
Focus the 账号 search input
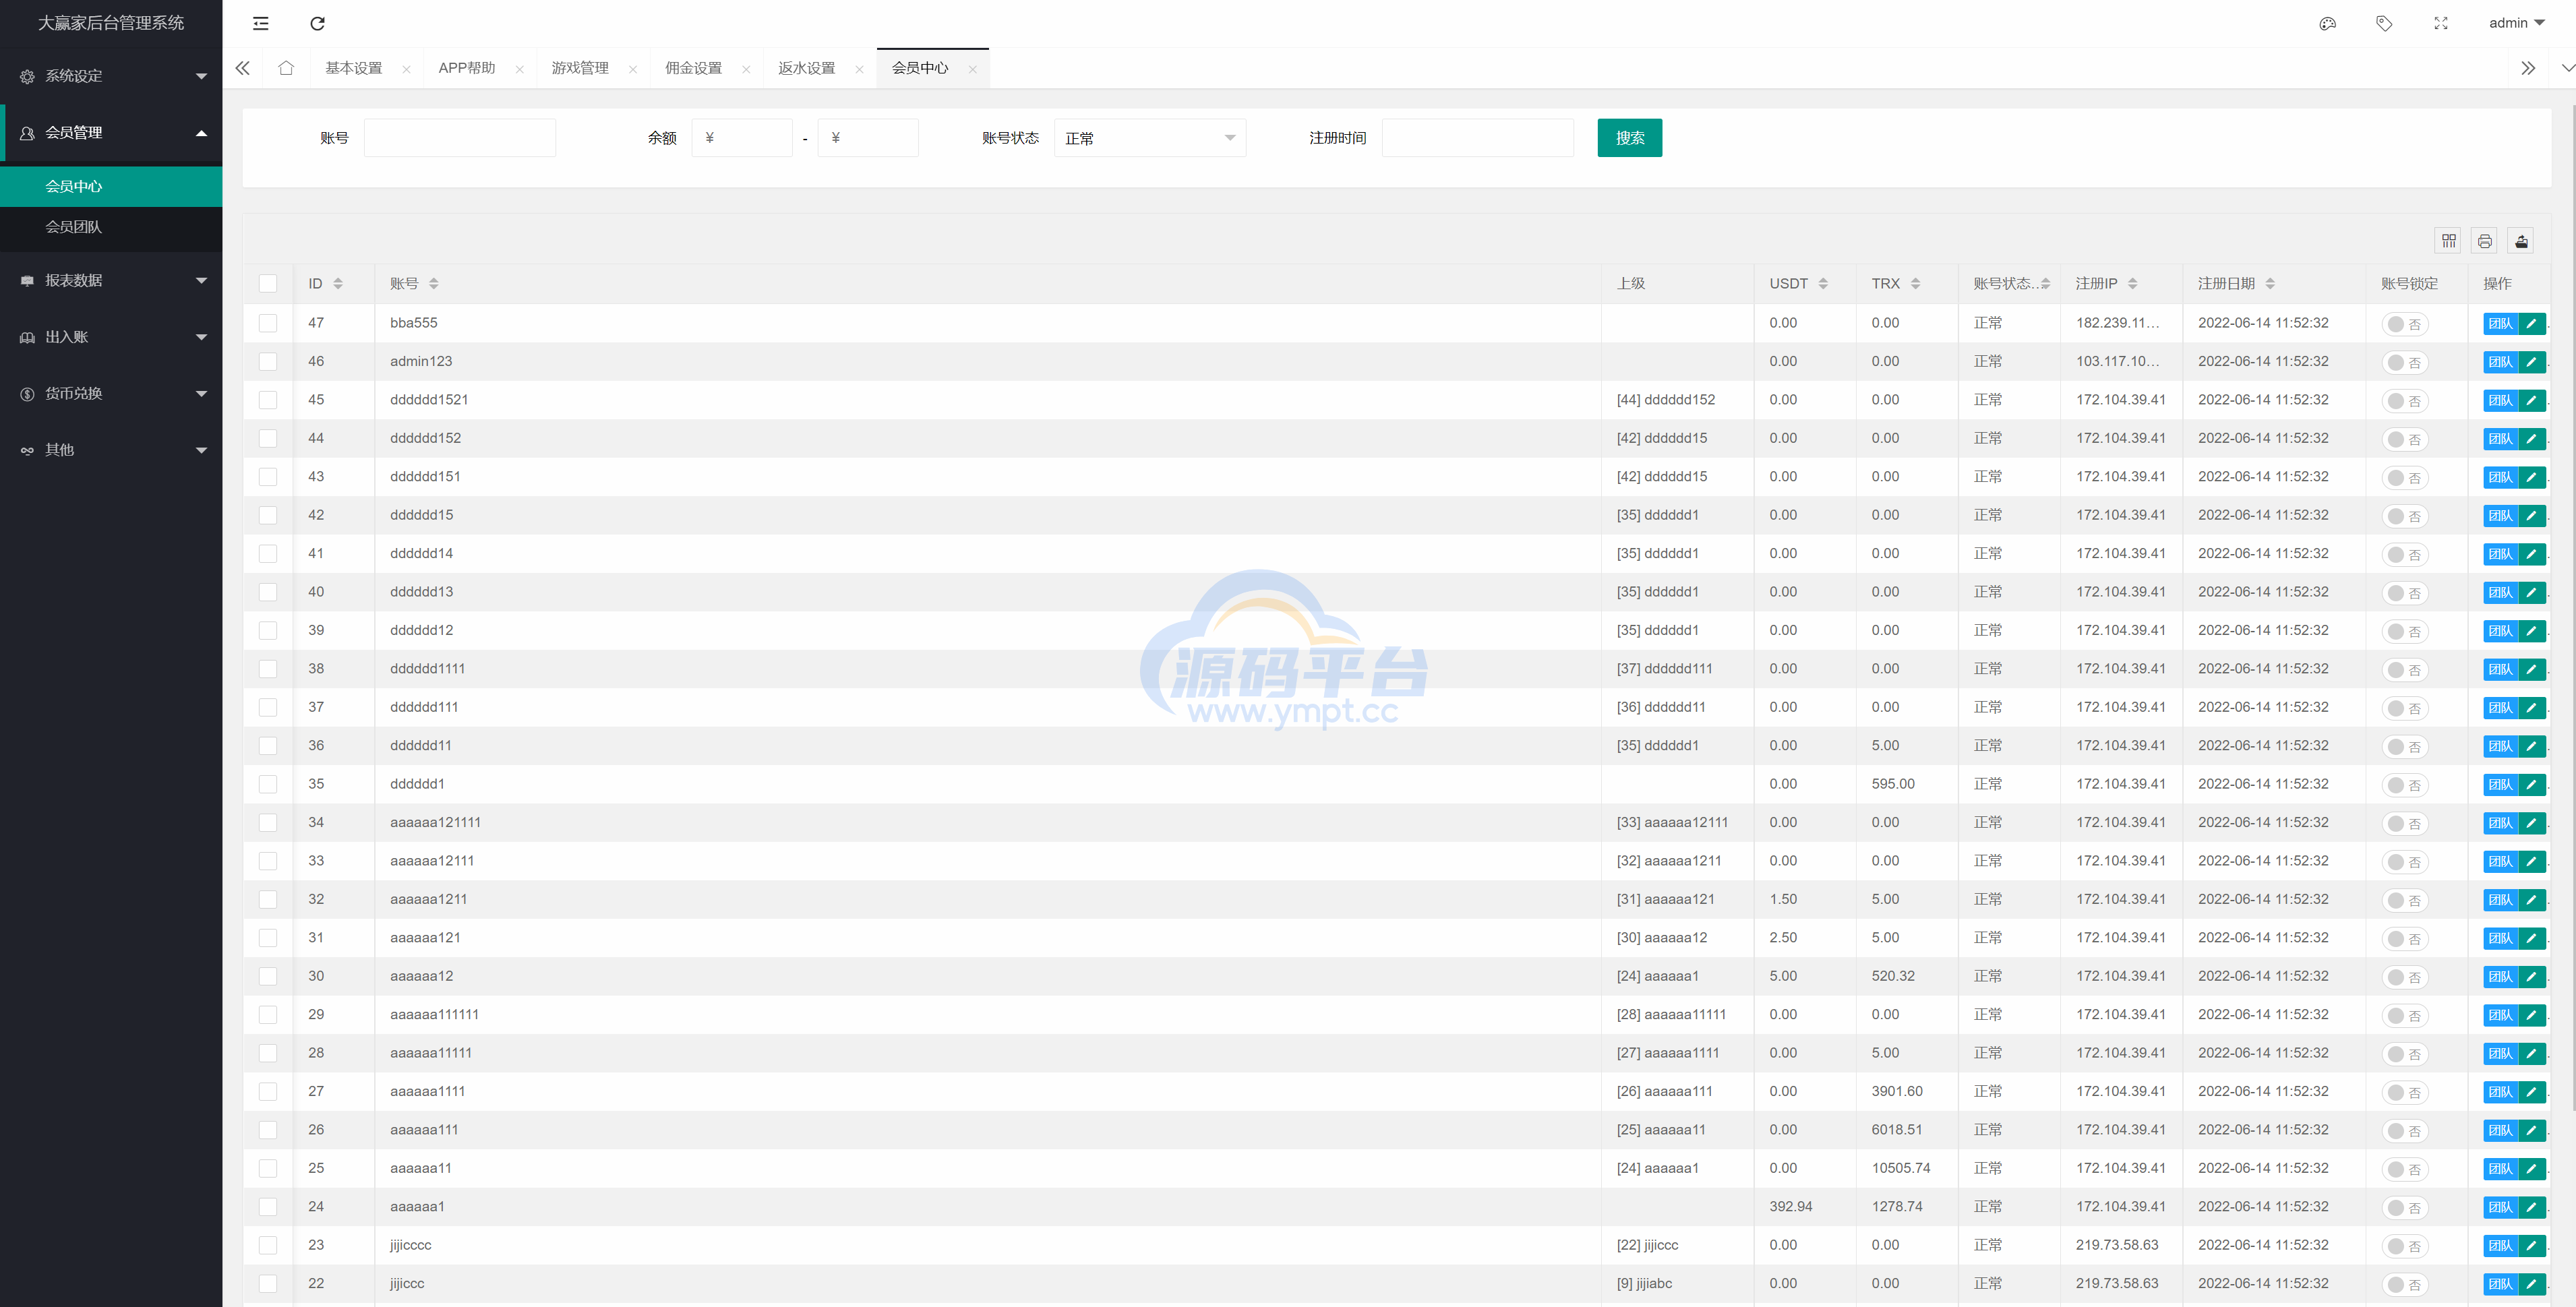click(460, 138)
